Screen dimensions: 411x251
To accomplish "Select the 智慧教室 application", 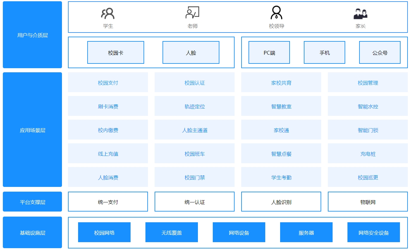I will click(281, 106).
